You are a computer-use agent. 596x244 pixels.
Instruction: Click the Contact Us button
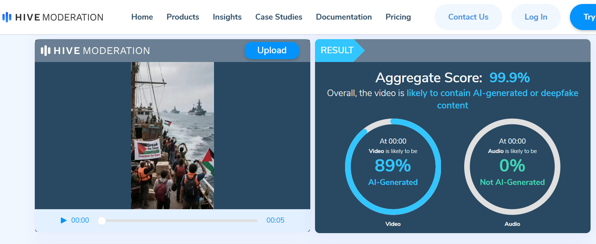[x=468, y=17]
